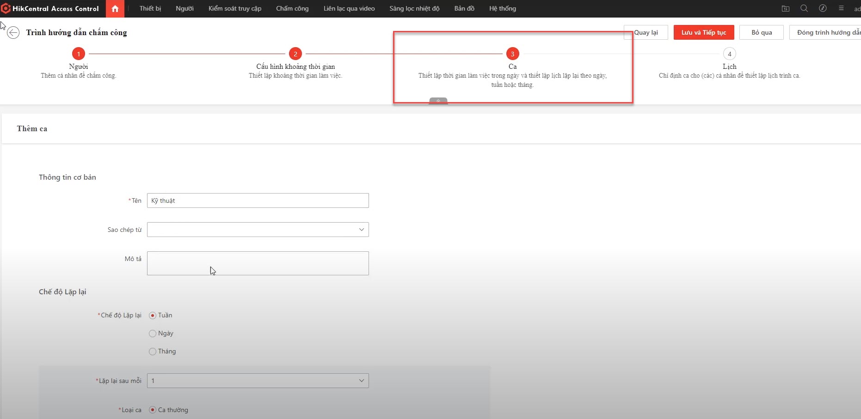Select the Tháng repeat mode radio
The image size is (861, 419).
[x=153, y=352]
